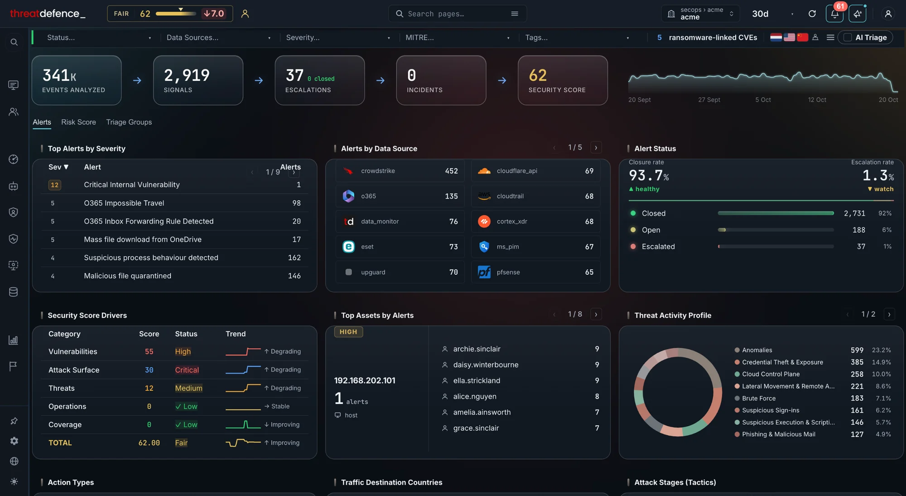
Task: Click the list lines icon beside AI Triage
Action: pyautogui.click(x=830, y=37)
